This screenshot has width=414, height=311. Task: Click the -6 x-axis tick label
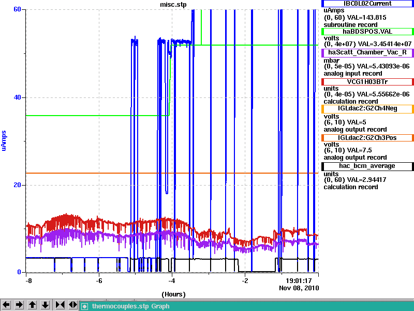pyautogui.click(x=99, y=280)
